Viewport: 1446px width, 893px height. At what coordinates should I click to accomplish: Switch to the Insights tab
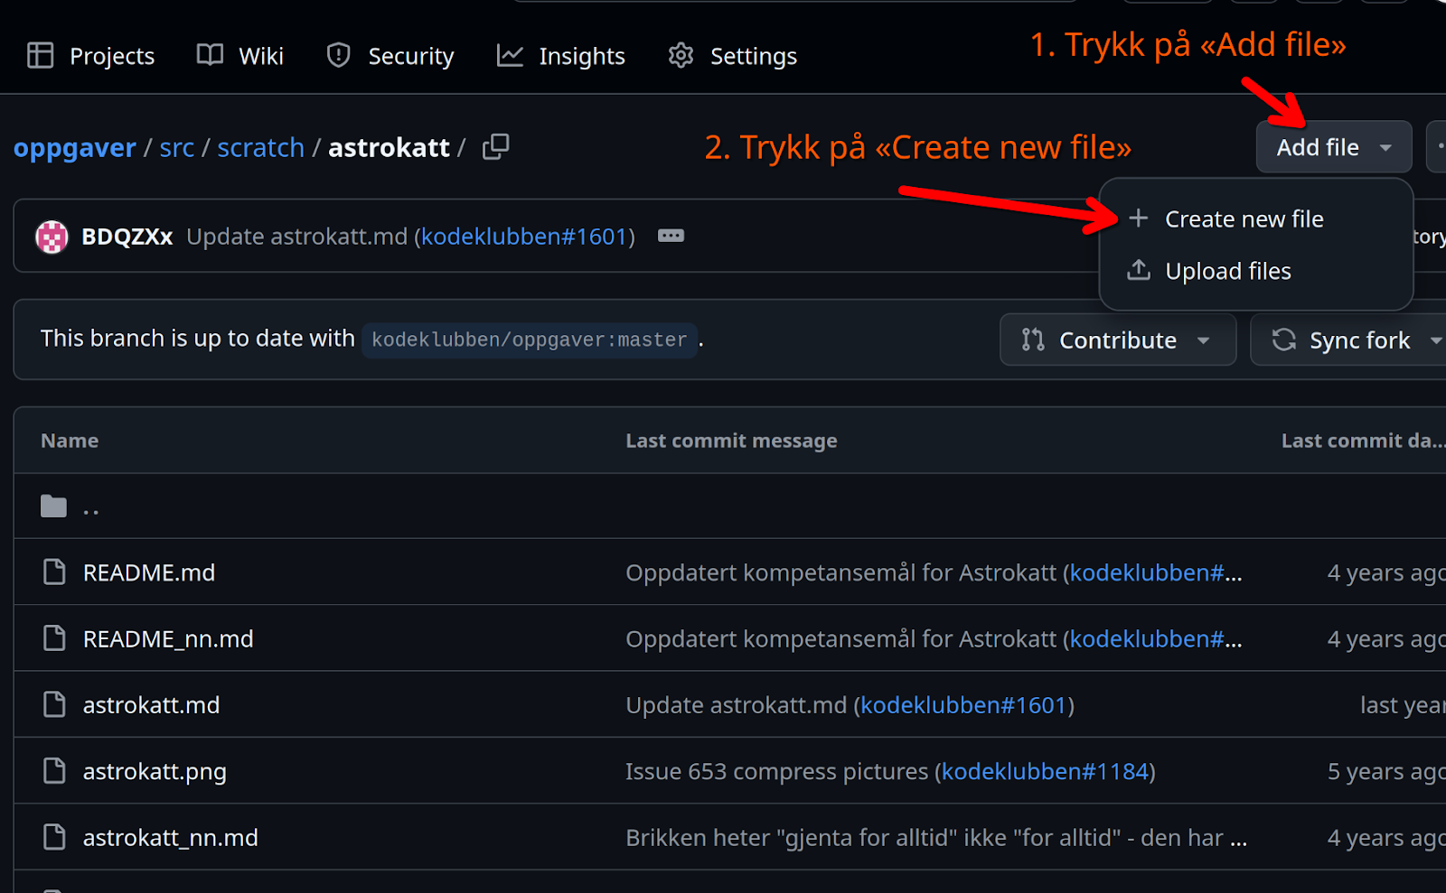point(561,56)
